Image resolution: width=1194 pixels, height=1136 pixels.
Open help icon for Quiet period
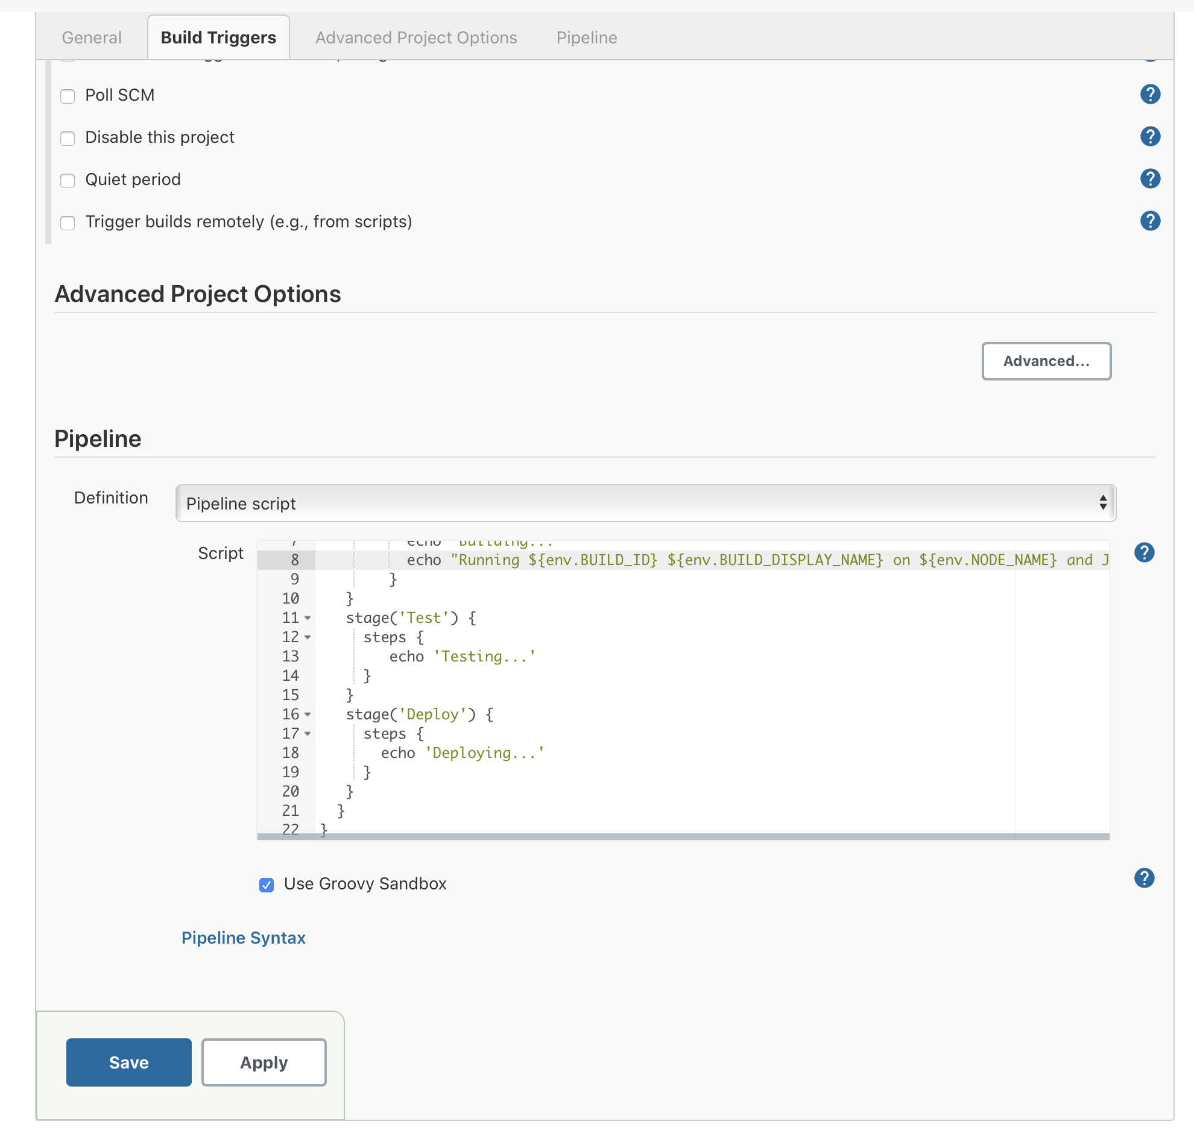click(x=1149, y=179)
